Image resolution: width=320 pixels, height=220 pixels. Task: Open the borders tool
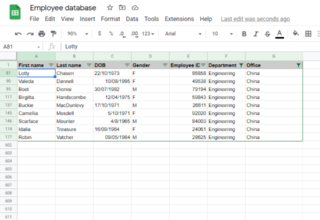pos(308,33)
